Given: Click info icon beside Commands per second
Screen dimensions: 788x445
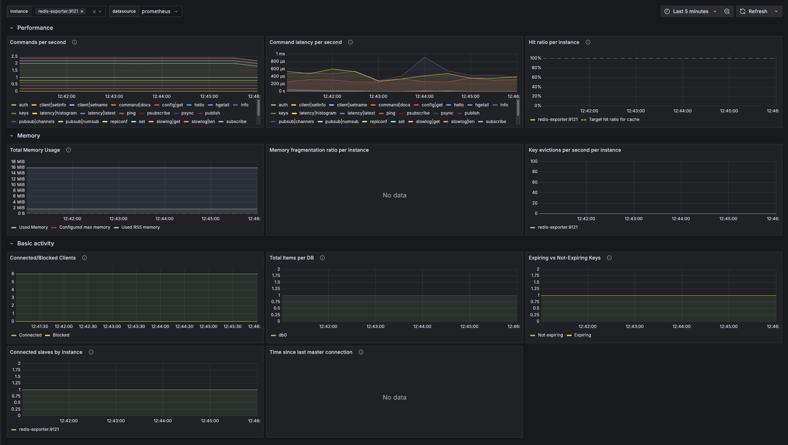Looking at the screenshot, I should click(x=74, y=42).
